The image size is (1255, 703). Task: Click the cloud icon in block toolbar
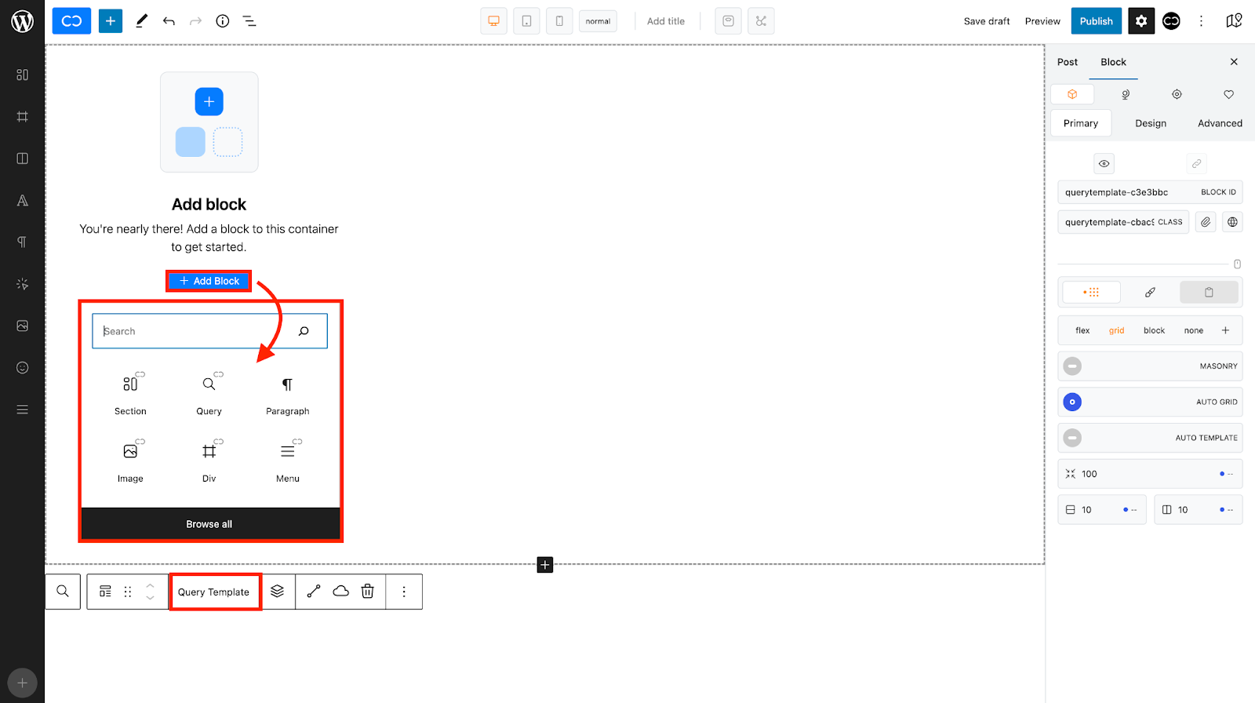(340, 592)
